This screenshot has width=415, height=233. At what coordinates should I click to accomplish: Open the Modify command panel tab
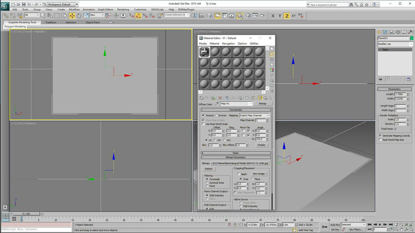coord(385,32)
